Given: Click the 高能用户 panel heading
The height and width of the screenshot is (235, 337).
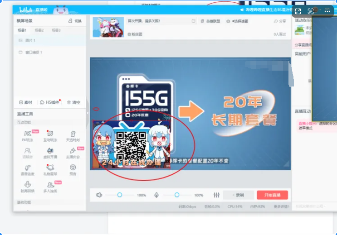Looking at the screenshot, I should [303, 53].
